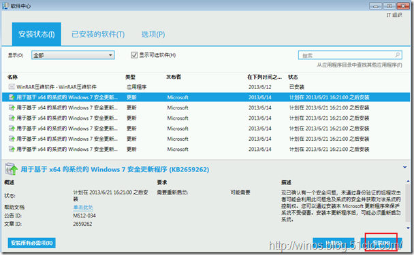Click the MS12-034 bulletin ID value
Screen dimensions: 414x255
coord(84,216)
